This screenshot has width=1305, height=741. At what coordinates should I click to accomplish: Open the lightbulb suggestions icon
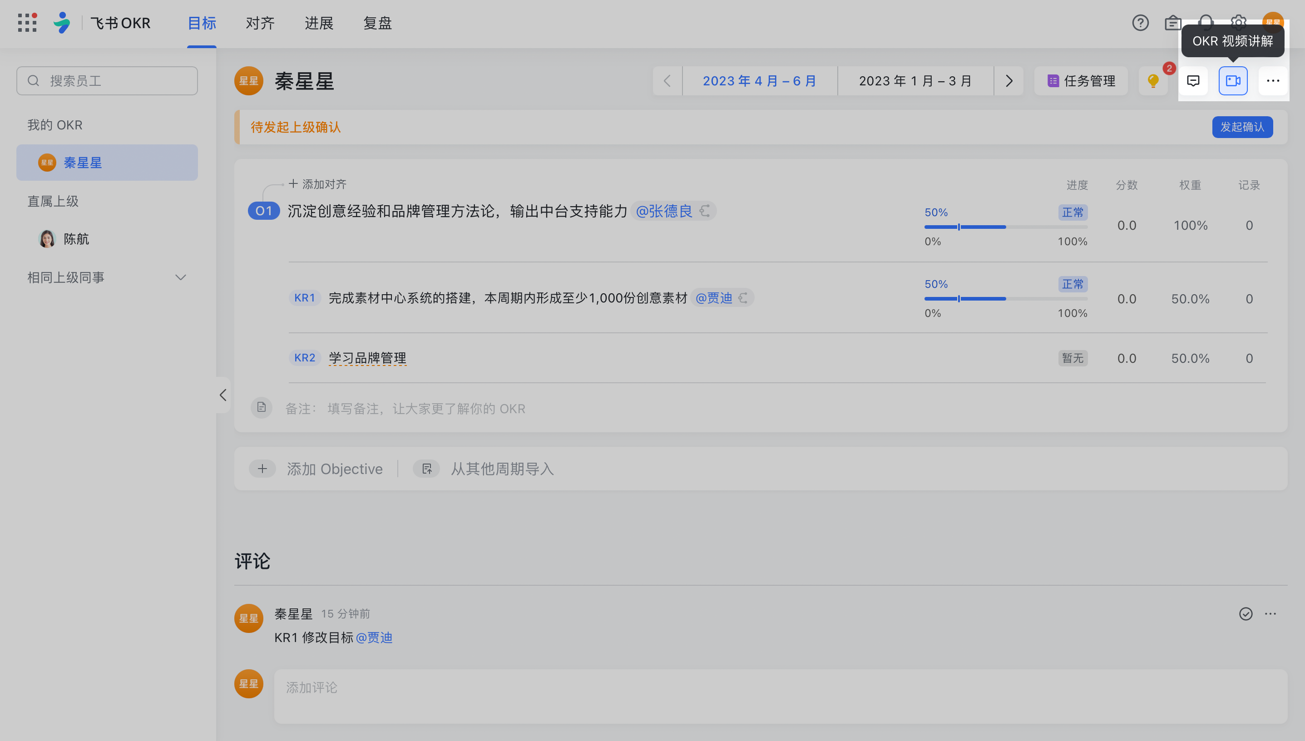click(x=1153, y=81)
